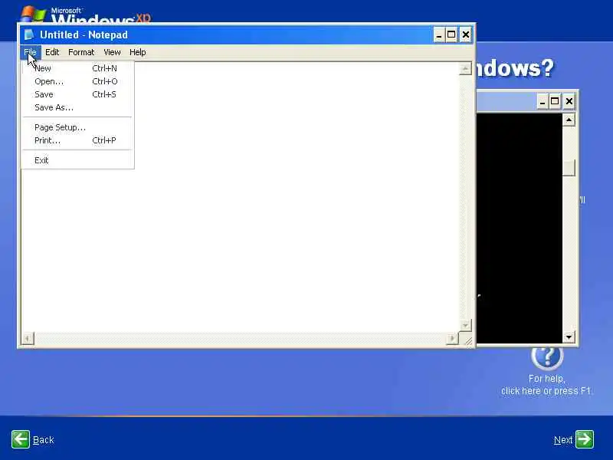Click the Next text label
This screenshot has width=613, height=460.
[x=563, y=440]
